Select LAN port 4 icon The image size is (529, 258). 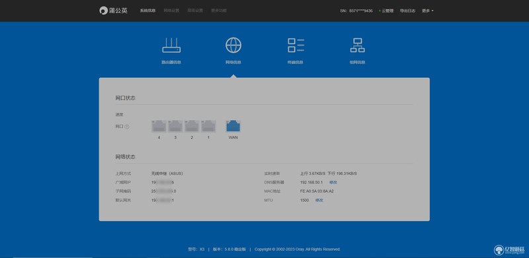(x=159, y=126)
